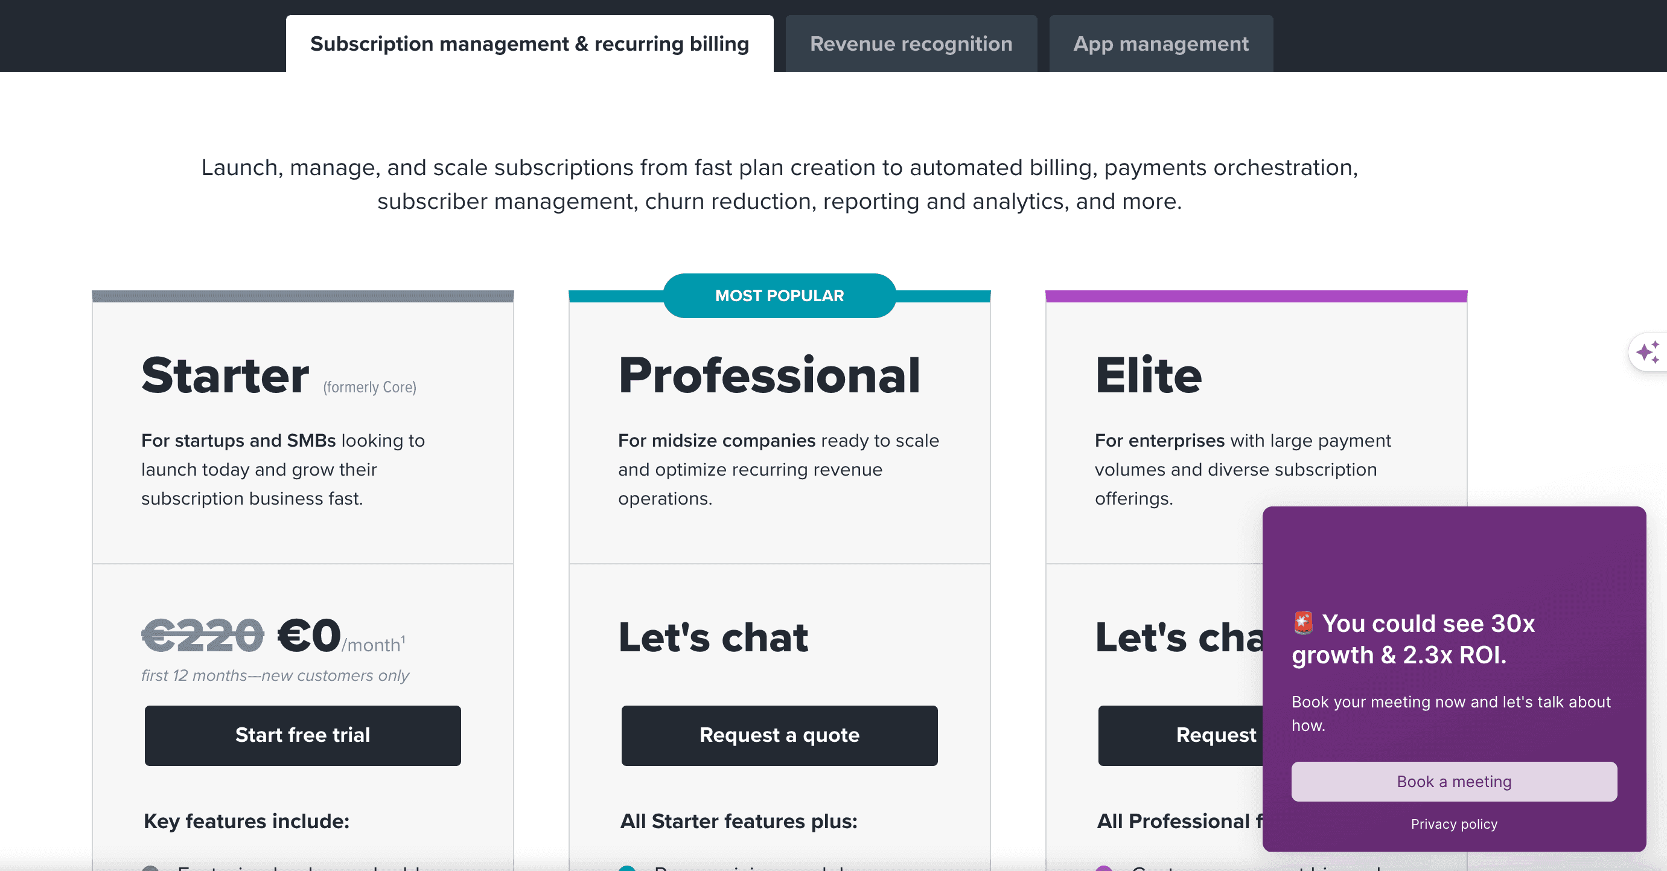Select the Revenue recognition tab
Image resolution: width=1667 pixels, height=871 pixels.
[x=911, y=43]
